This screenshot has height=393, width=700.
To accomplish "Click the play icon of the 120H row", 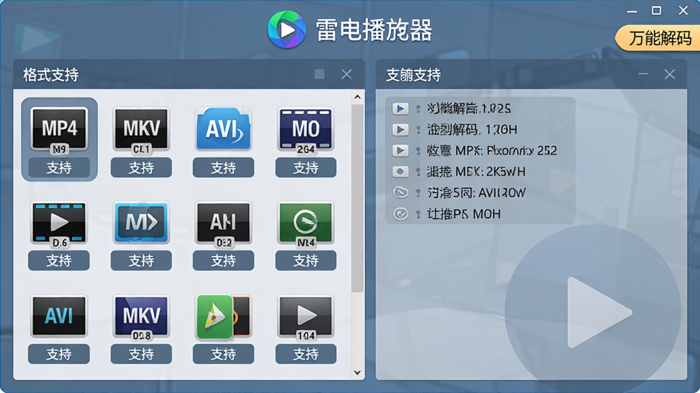I will click(x=401, y=130).
